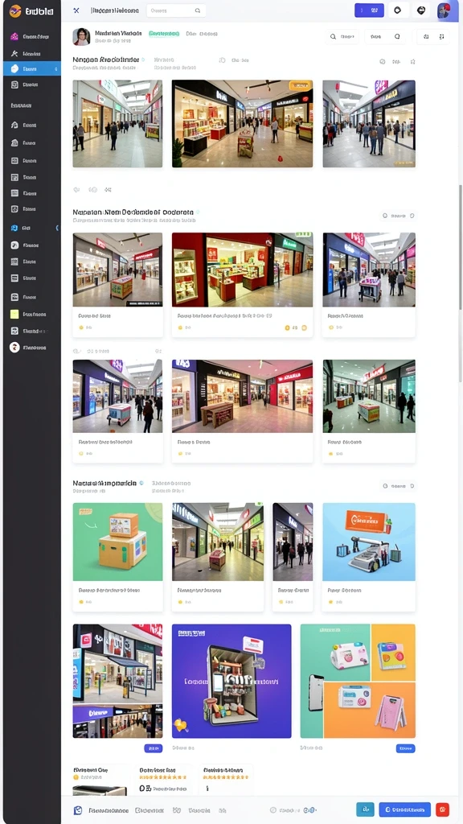
Task: Open the purple phone-store promotional banner thumbnail
Action: coord(231,681)
